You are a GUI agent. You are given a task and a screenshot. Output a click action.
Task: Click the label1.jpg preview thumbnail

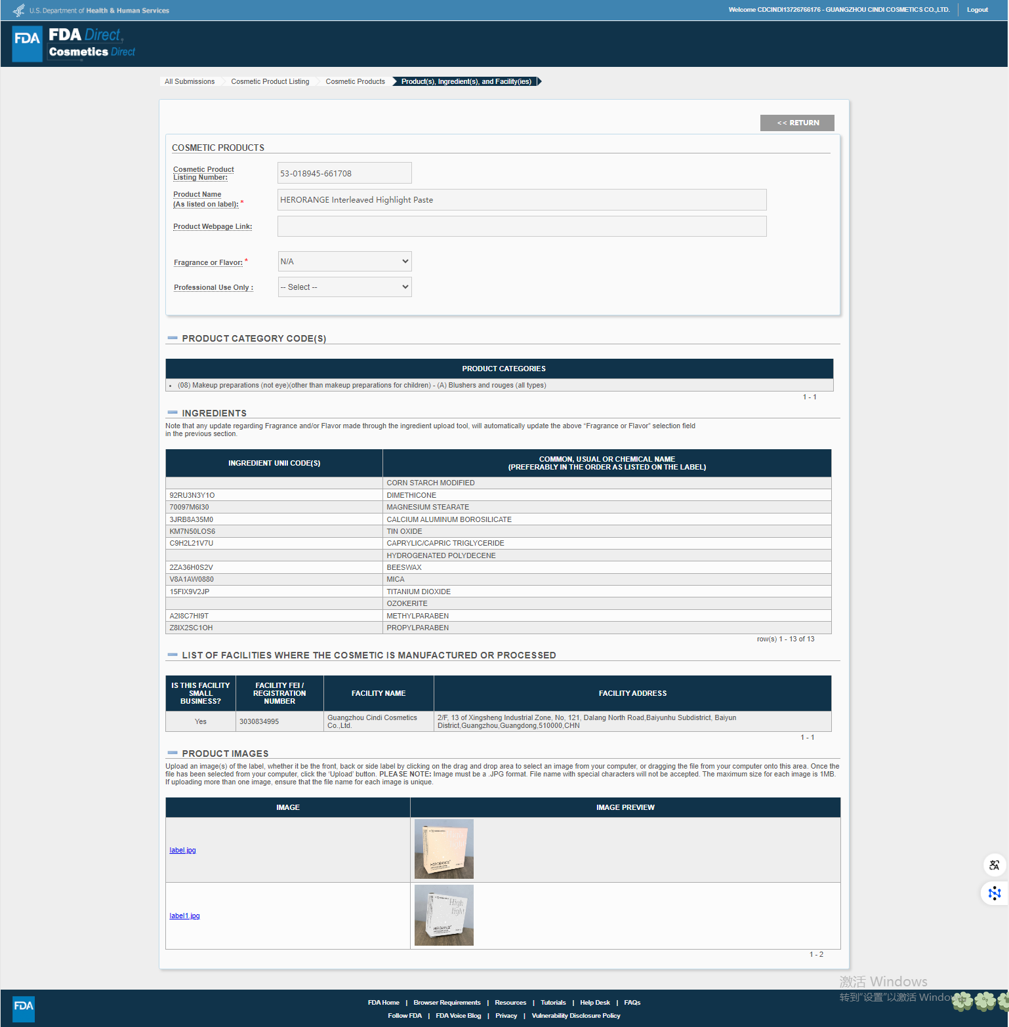444,916
